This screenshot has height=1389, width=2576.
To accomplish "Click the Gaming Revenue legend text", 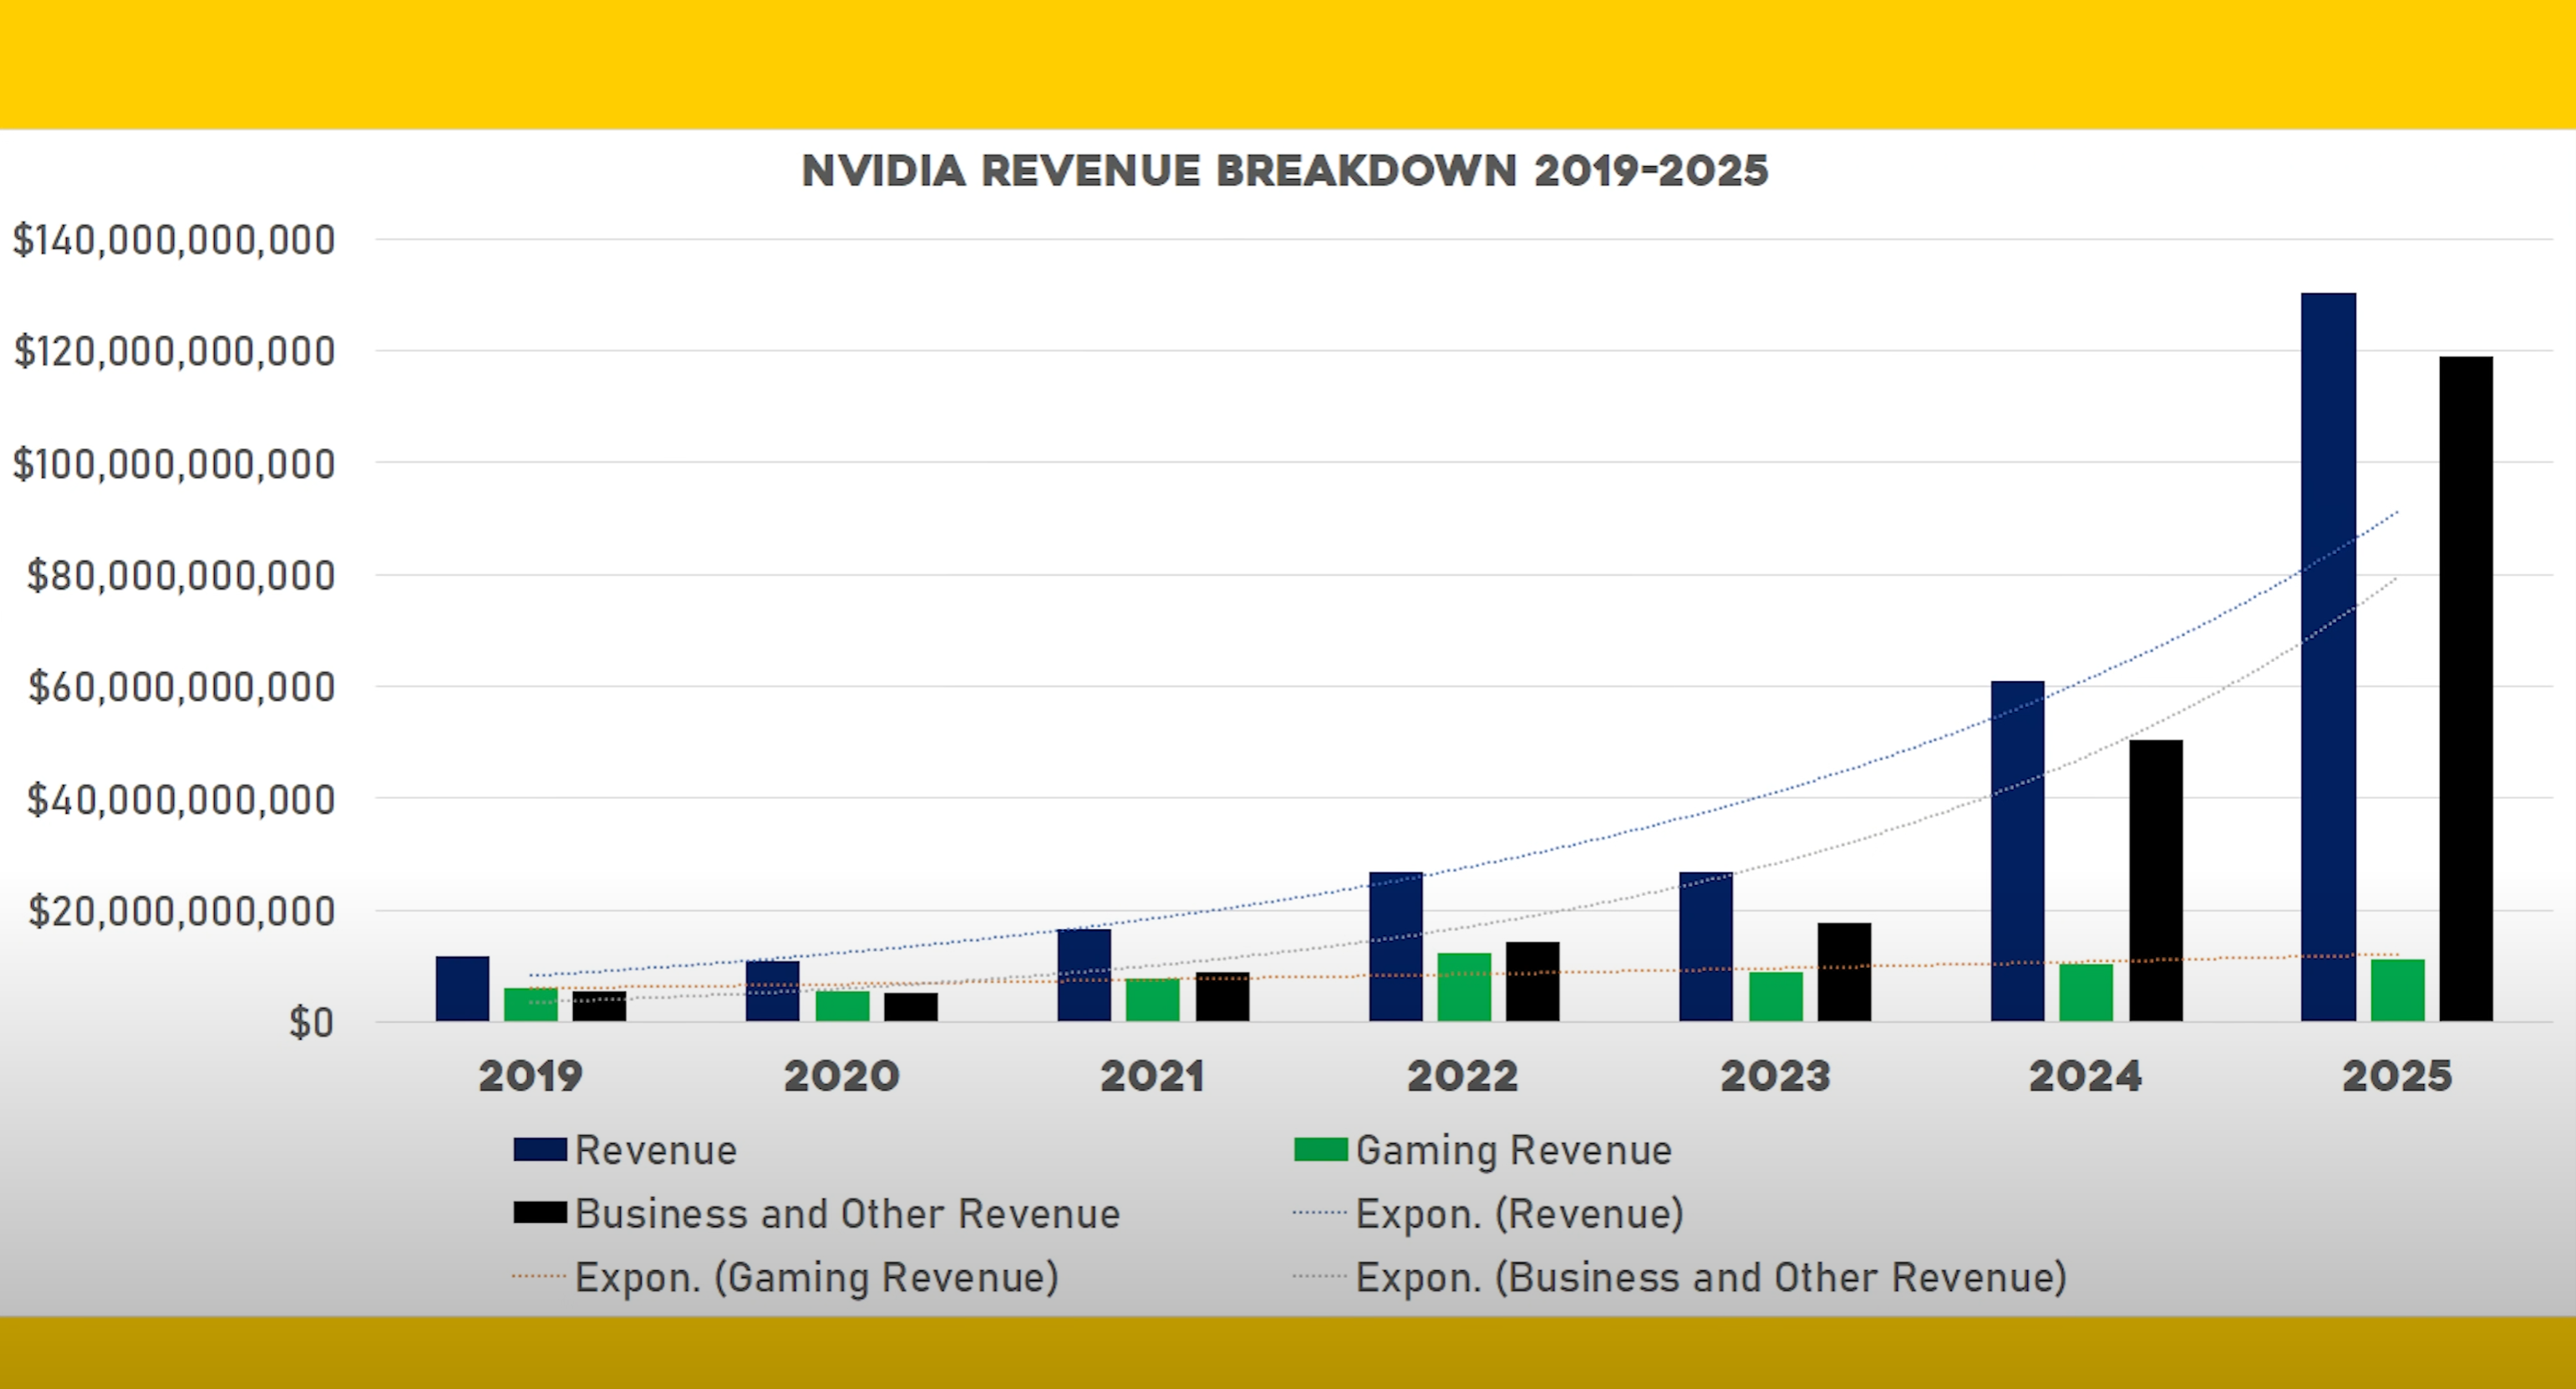I will 1514,1151.
